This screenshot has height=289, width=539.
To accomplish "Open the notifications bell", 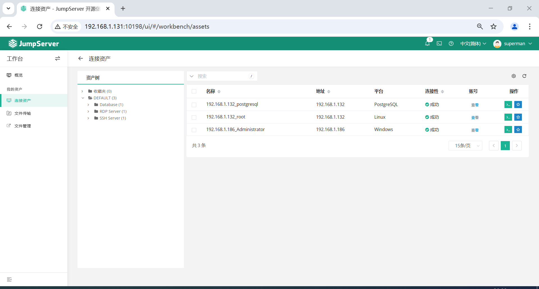I will [x=427, y=43].
